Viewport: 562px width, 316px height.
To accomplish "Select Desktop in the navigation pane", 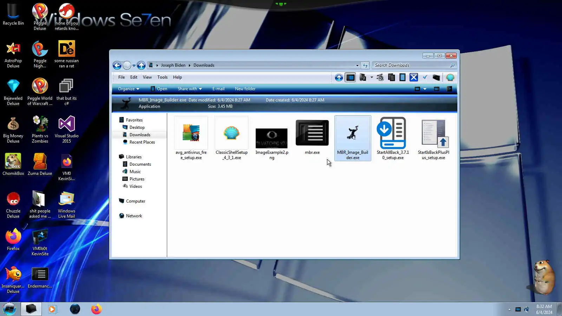I will point(137,127).
